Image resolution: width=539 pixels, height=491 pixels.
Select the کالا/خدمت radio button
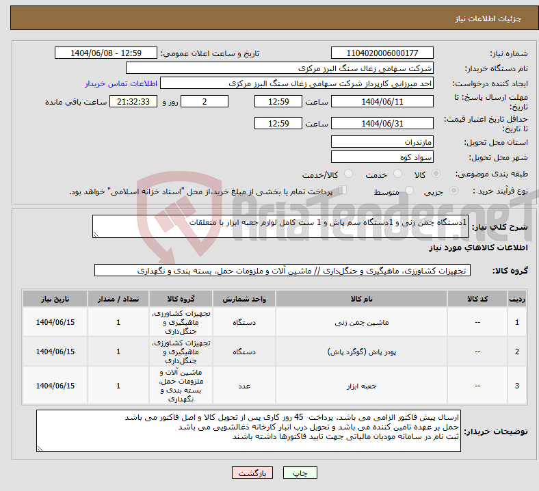tap(348, 174)
